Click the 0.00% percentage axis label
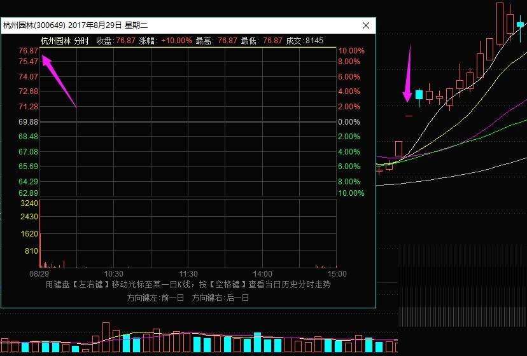The image size is (527, 356). pyautogui.click(x=351, y=121)
